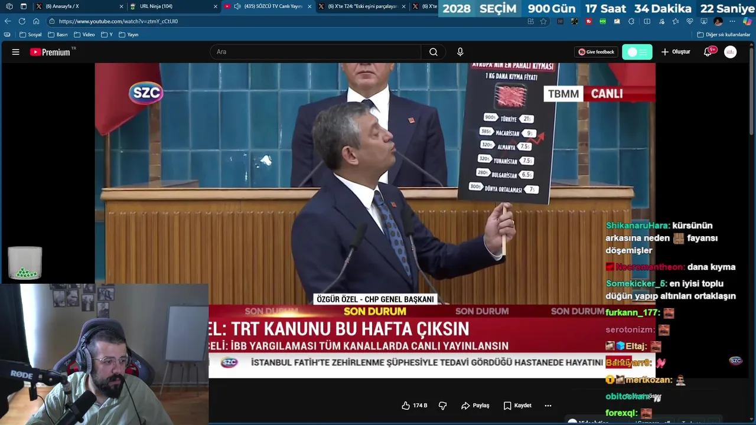
Task: Click the YouTube search magnifier button
Action: pos(434,52)
